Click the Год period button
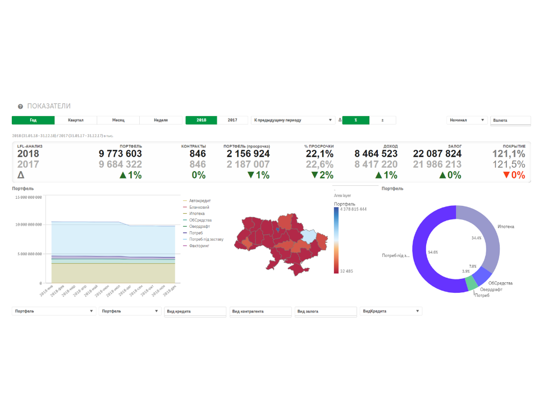539x404 pixels. pyautogui.click(x=33, y=120)
